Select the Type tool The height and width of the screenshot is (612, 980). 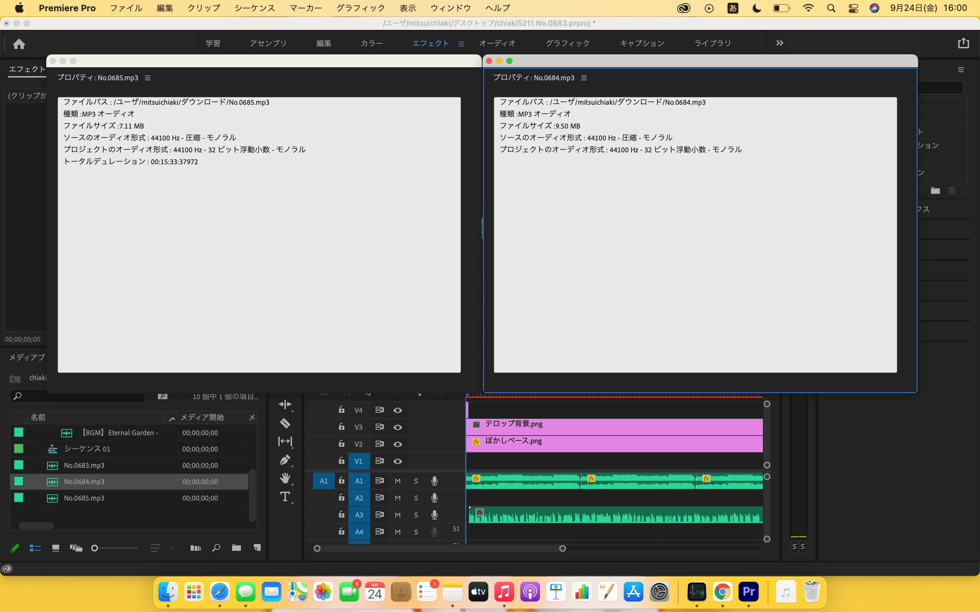click(x=285, y=497)
